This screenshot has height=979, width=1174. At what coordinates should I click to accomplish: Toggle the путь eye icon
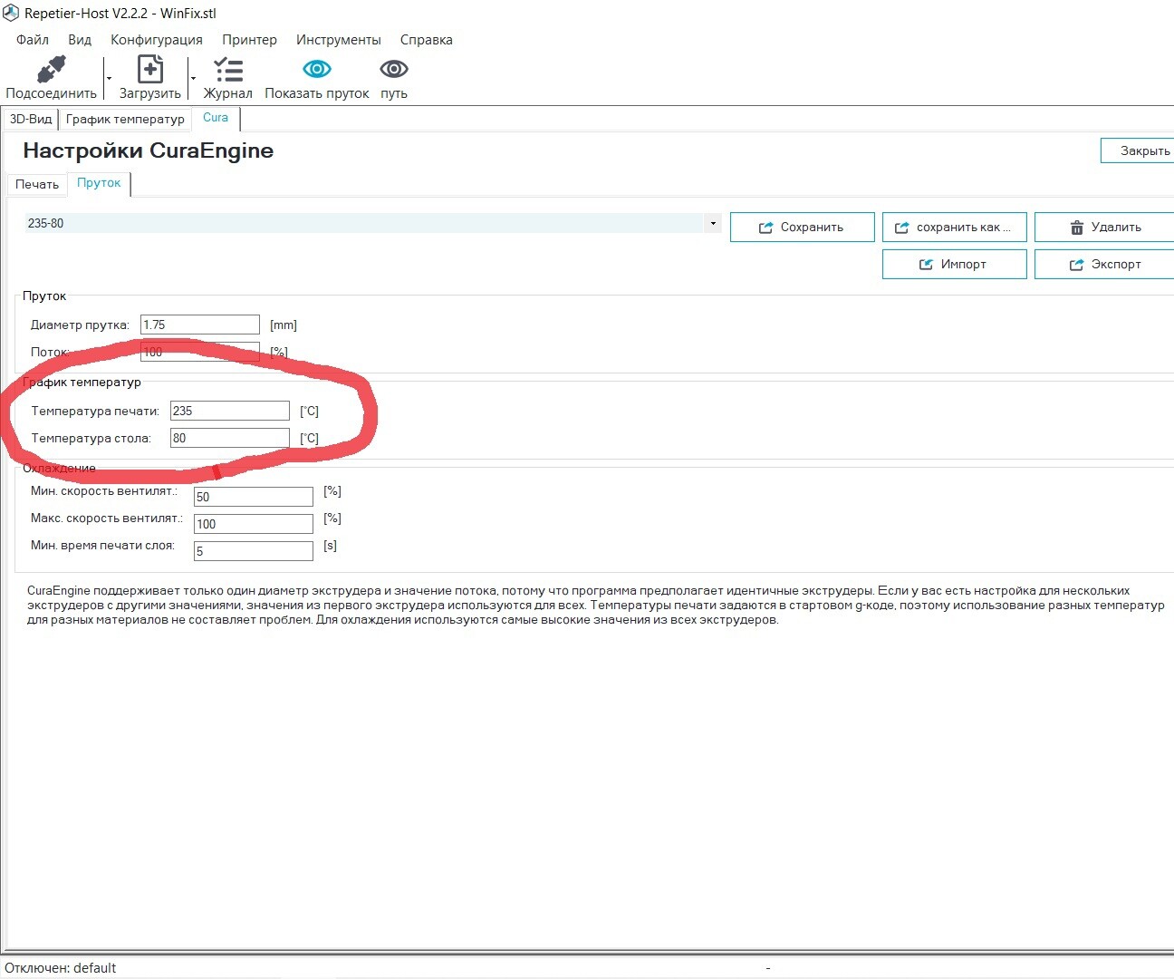pos(394,69)
